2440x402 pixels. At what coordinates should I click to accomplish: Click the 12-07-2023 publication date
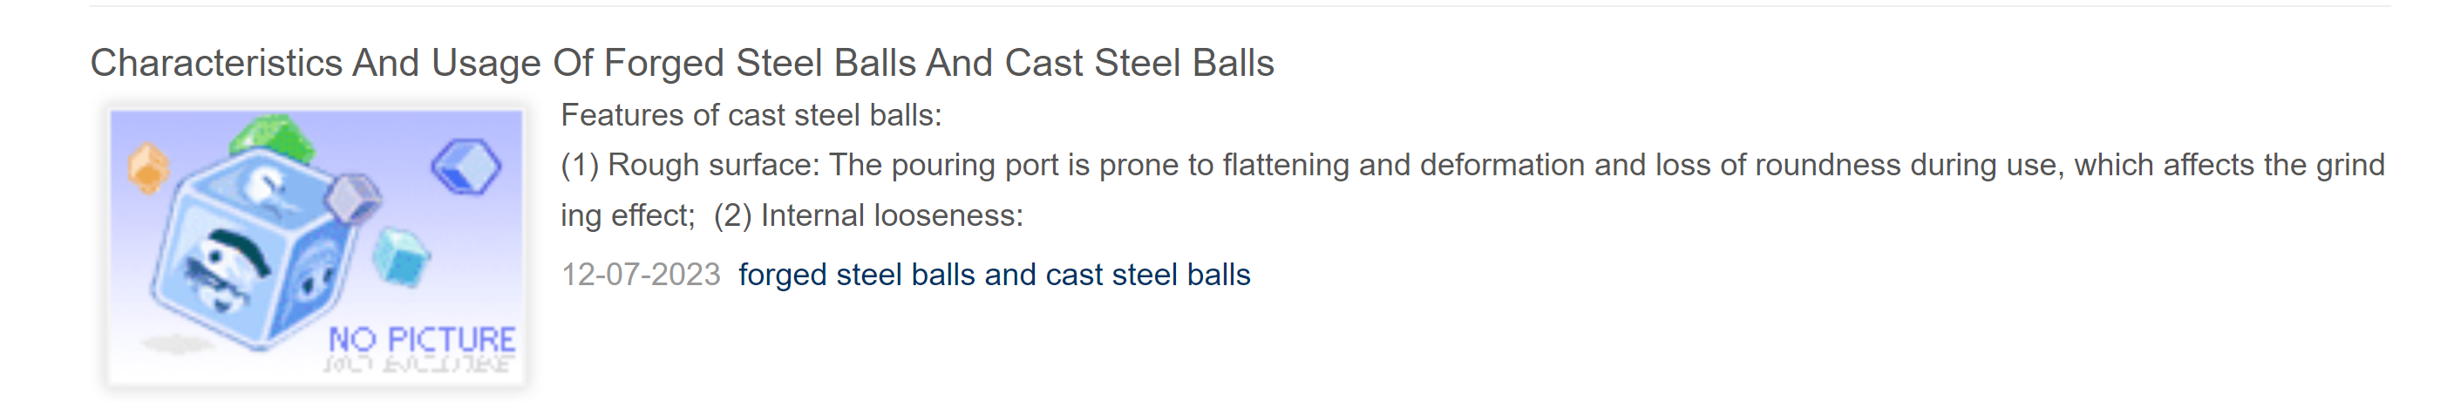642,274
